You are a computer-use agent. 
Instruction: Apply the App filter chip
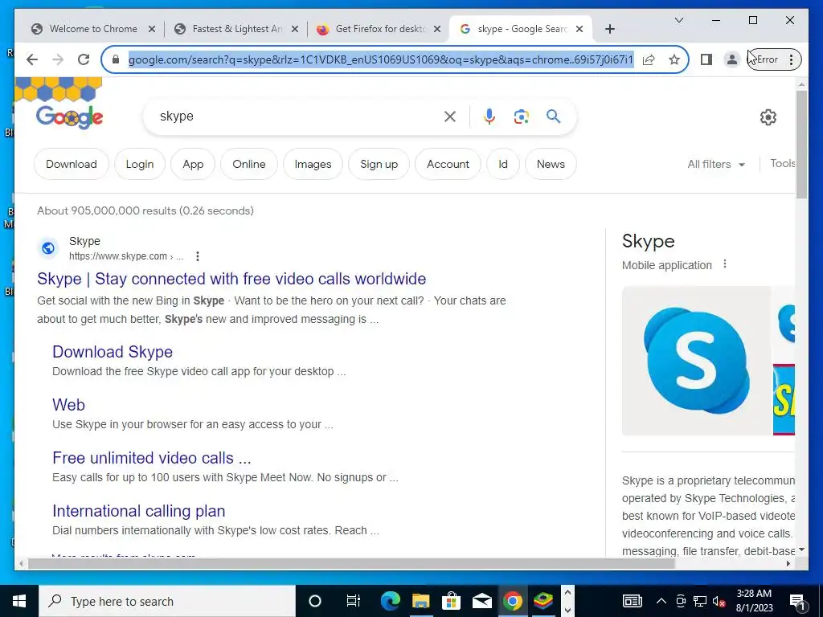pos(193,164)
